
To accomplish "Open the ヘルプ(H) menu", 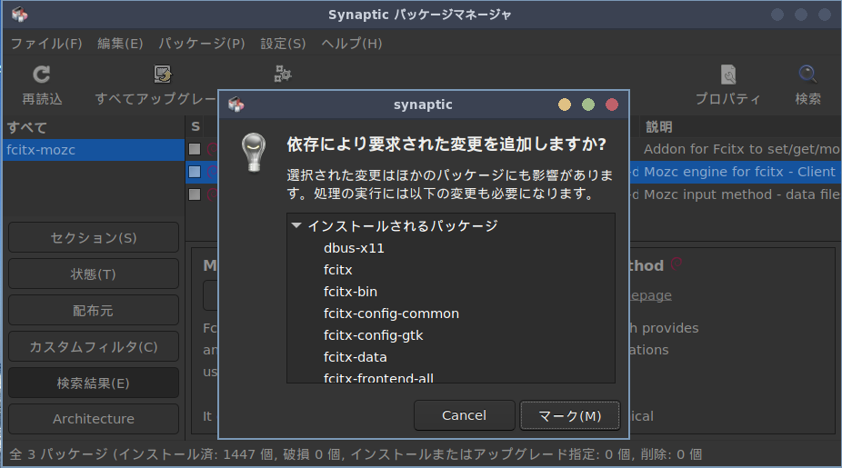I will pos(352,44).
